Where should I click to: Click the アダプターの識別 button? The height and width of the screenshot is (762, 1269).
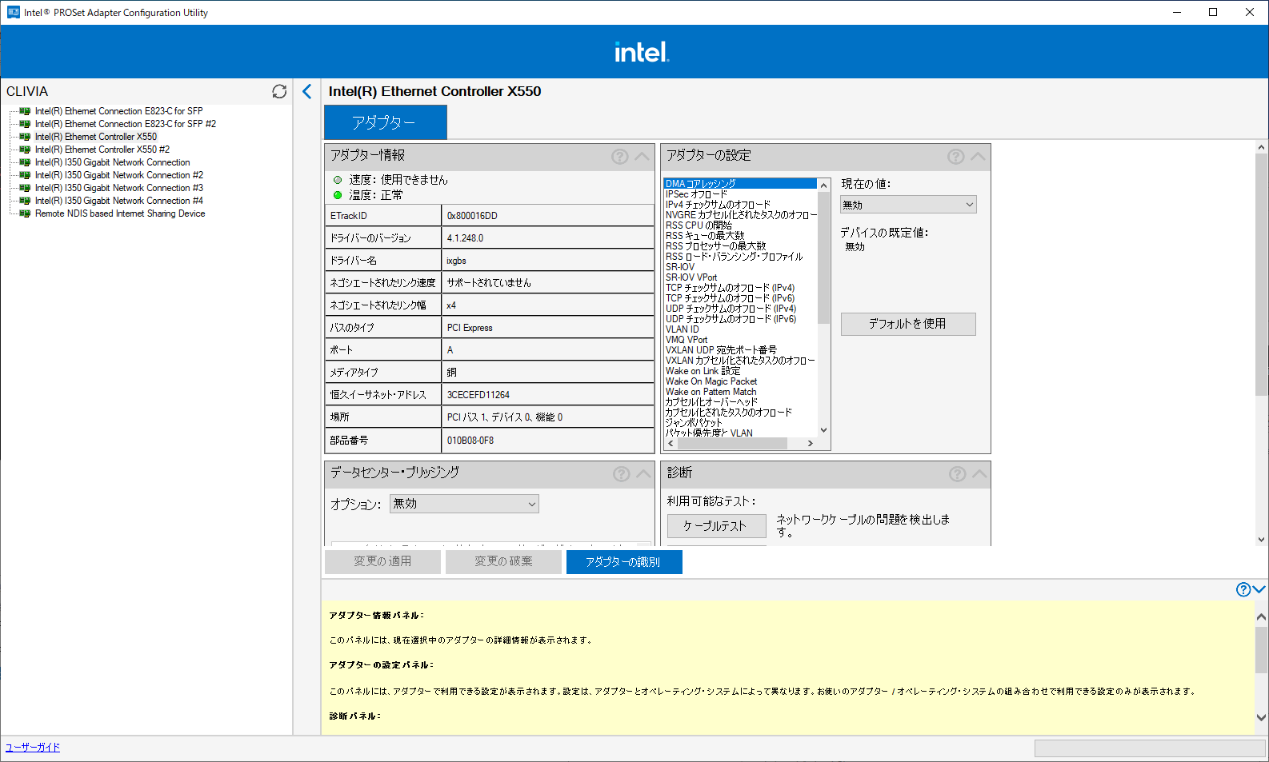coord(623,562)
